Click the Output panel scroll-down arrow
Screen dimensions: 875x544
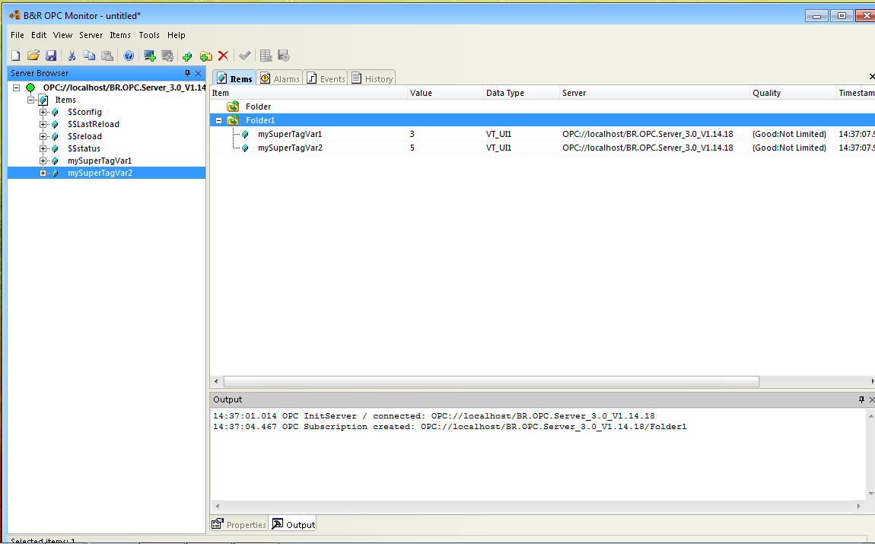point(870,494)
